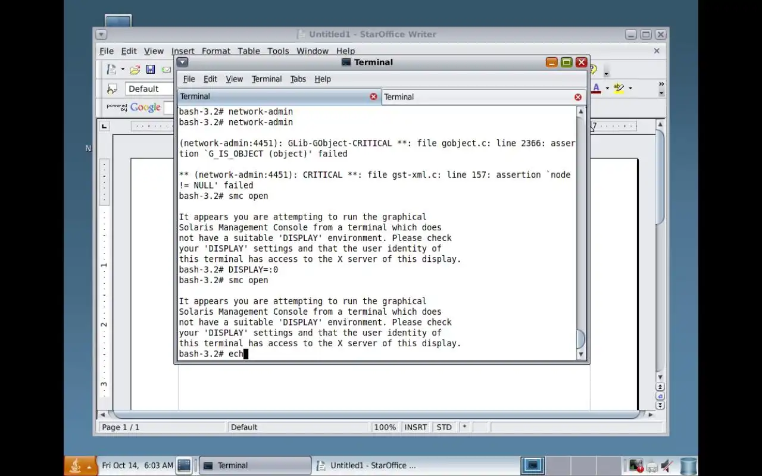Click the Styles and Formatting icon
Screen dimensions: 762x476
click(112, 89)
